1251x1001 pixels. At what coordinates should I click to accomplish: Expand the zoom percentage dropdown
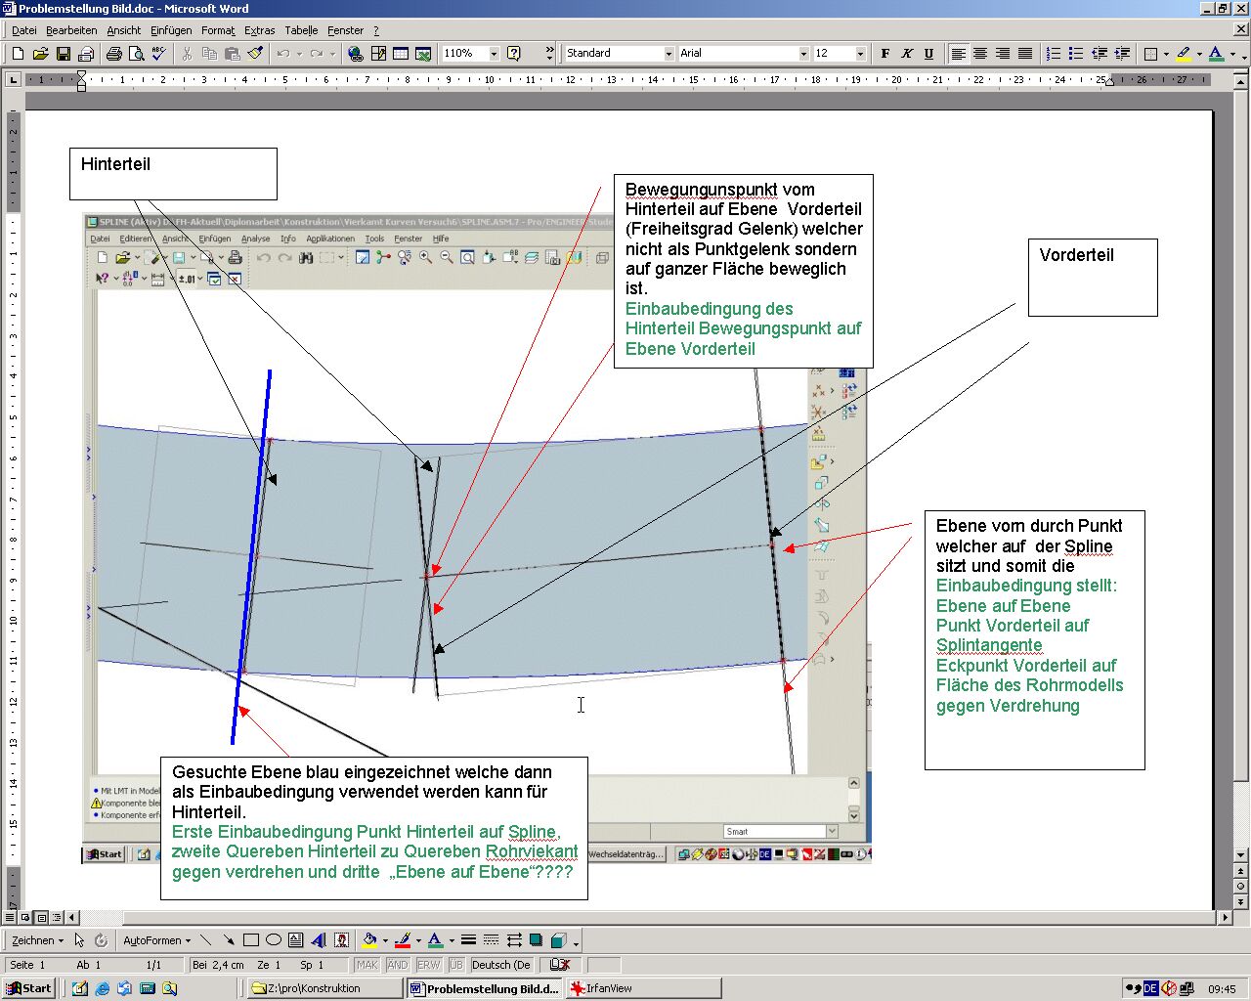pos(494,54)
